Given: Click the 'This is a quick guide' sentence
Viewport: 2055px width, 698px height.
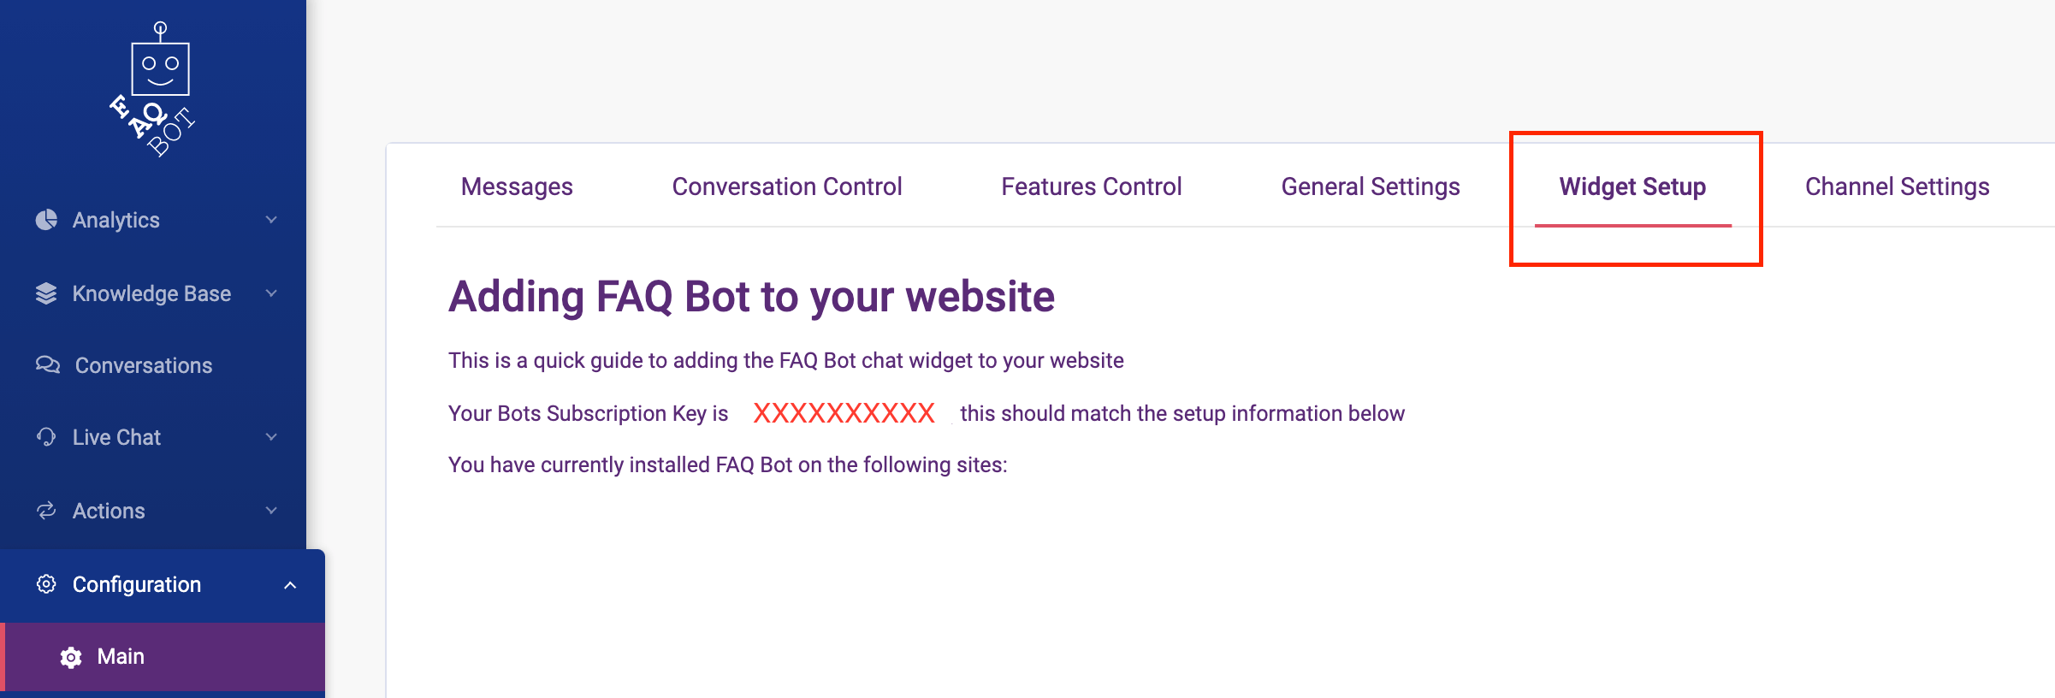Looking at the screenshot, I should 785,360.
